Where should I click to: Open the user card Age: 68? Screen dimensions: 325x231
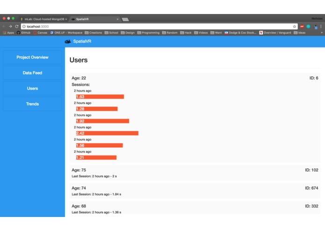[195, 208]
